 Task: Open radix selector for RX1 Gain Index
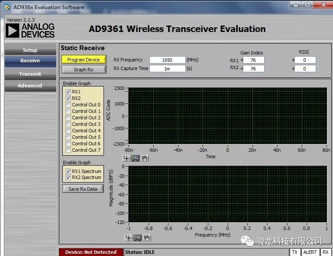point(241,60)
